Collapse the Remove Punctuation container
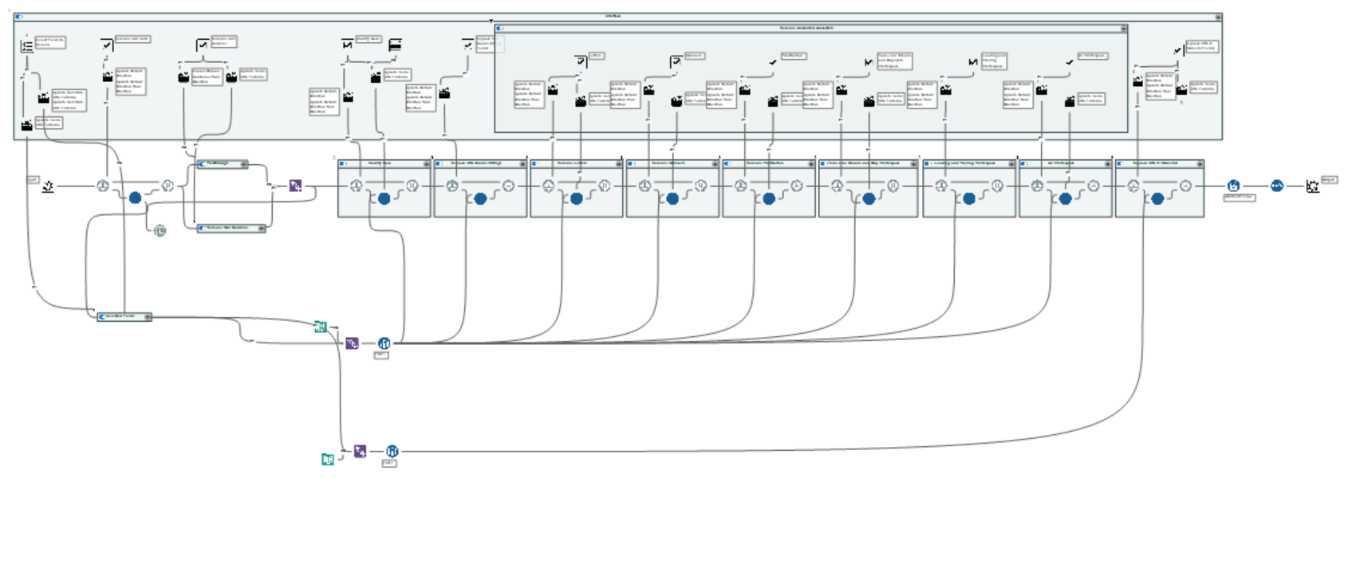 (811, 163)
